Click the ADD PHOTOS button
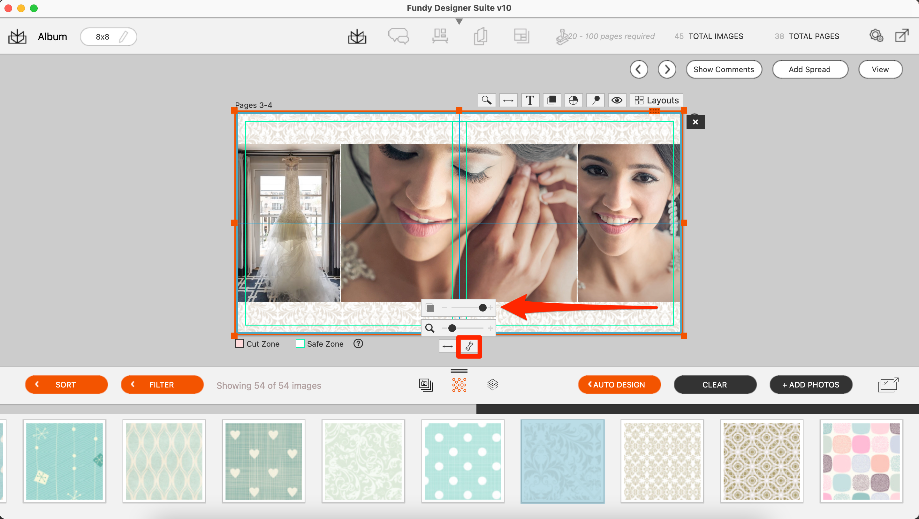 pyautogui.click(x=810, y=385)
